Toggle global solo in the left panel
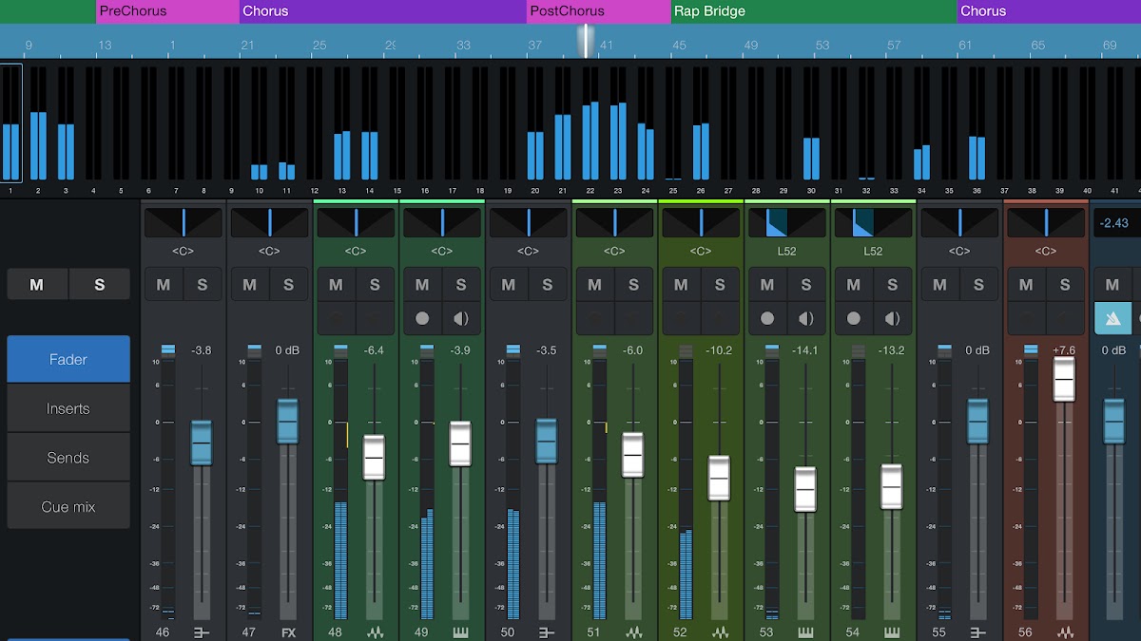1141x641 pixels. (99, 285)
